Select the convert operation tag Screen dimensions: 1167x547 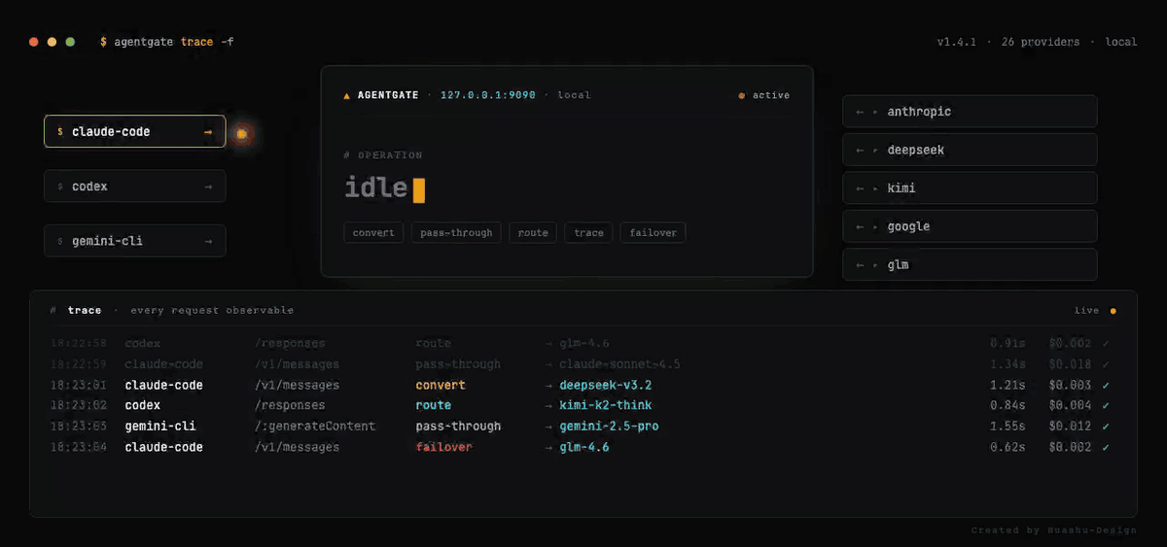(373, 232)
